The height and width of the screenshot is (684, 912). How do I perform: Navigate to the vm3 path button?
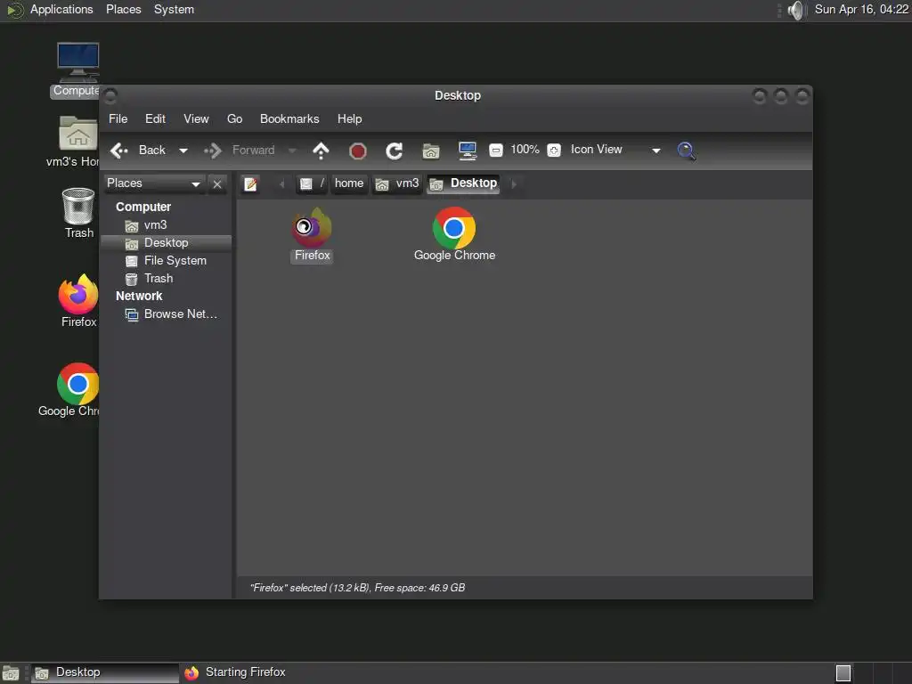tap(397, 183)
